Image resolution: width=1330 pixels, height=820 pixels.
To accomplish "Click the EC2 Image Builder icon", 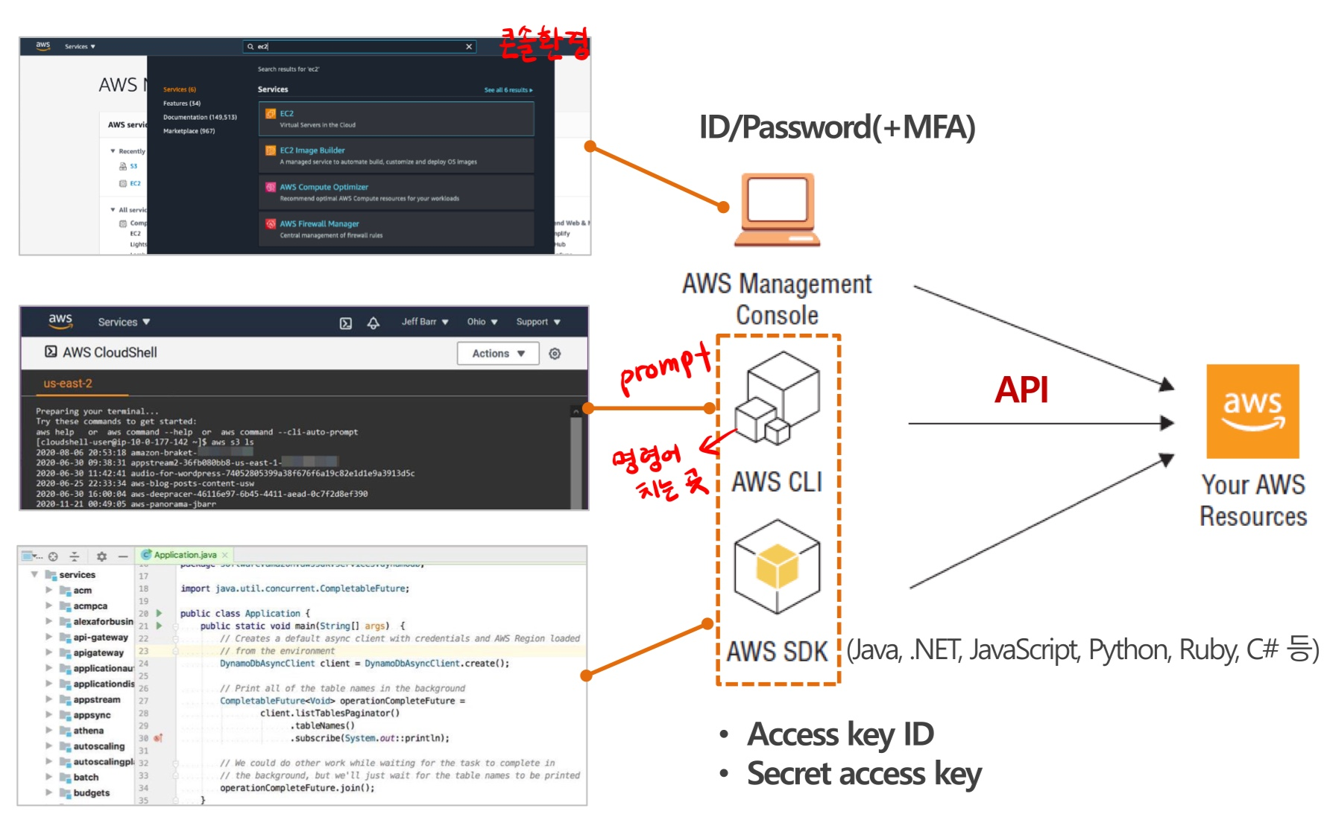I will pos(271,150).
